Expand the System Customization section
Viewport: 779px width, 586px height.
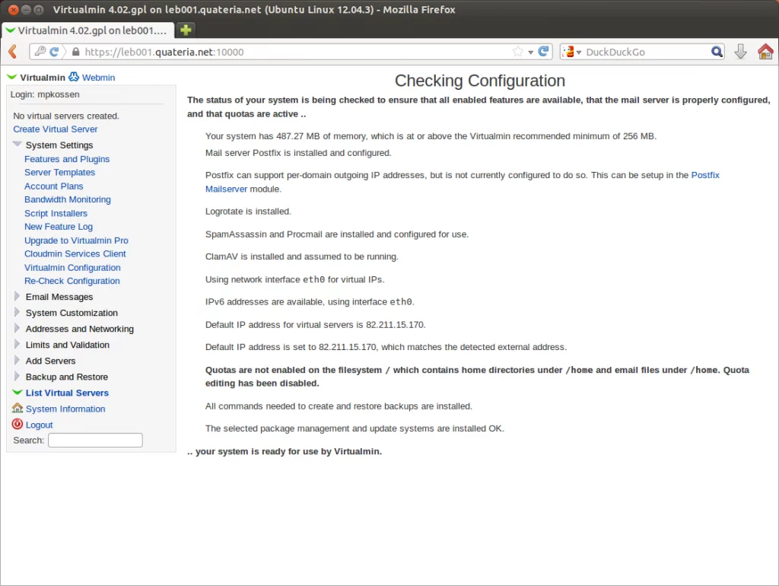click(17, 312)
